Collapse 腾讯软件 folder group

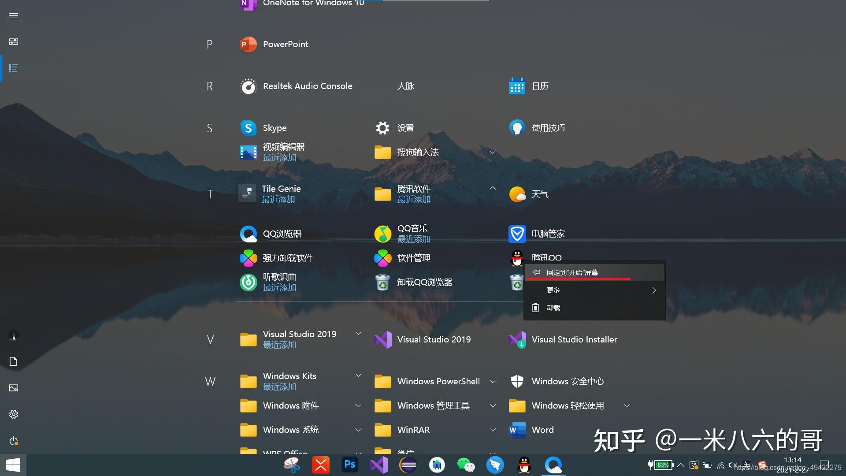point(492,193)
